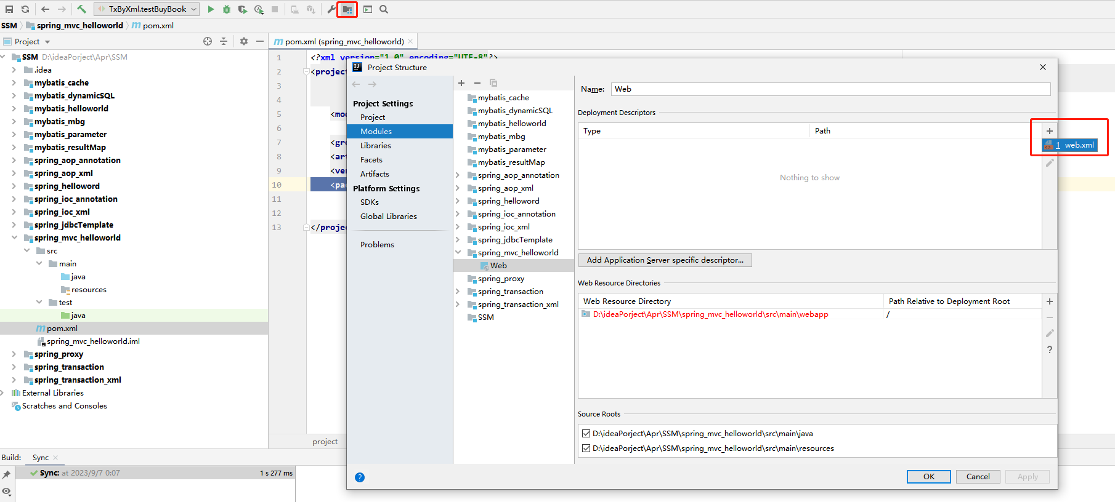Open the TxByXml.testBuyBook run configuration dropdown
The image size is (1115, 502).
pyautogui.click(x=147, y=9)
